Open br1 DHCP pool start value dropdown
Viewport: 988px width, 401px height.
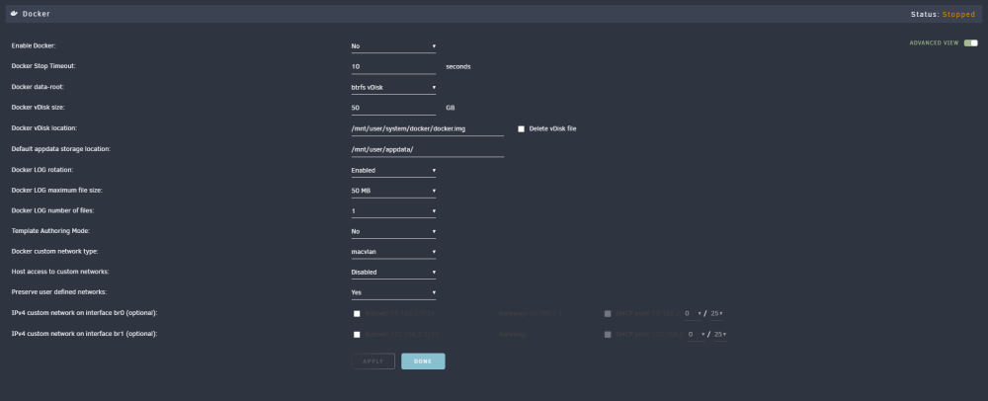click(x=697, y=334)
